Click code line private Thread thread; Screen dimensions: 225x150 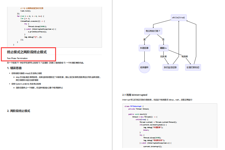(139, 109)
